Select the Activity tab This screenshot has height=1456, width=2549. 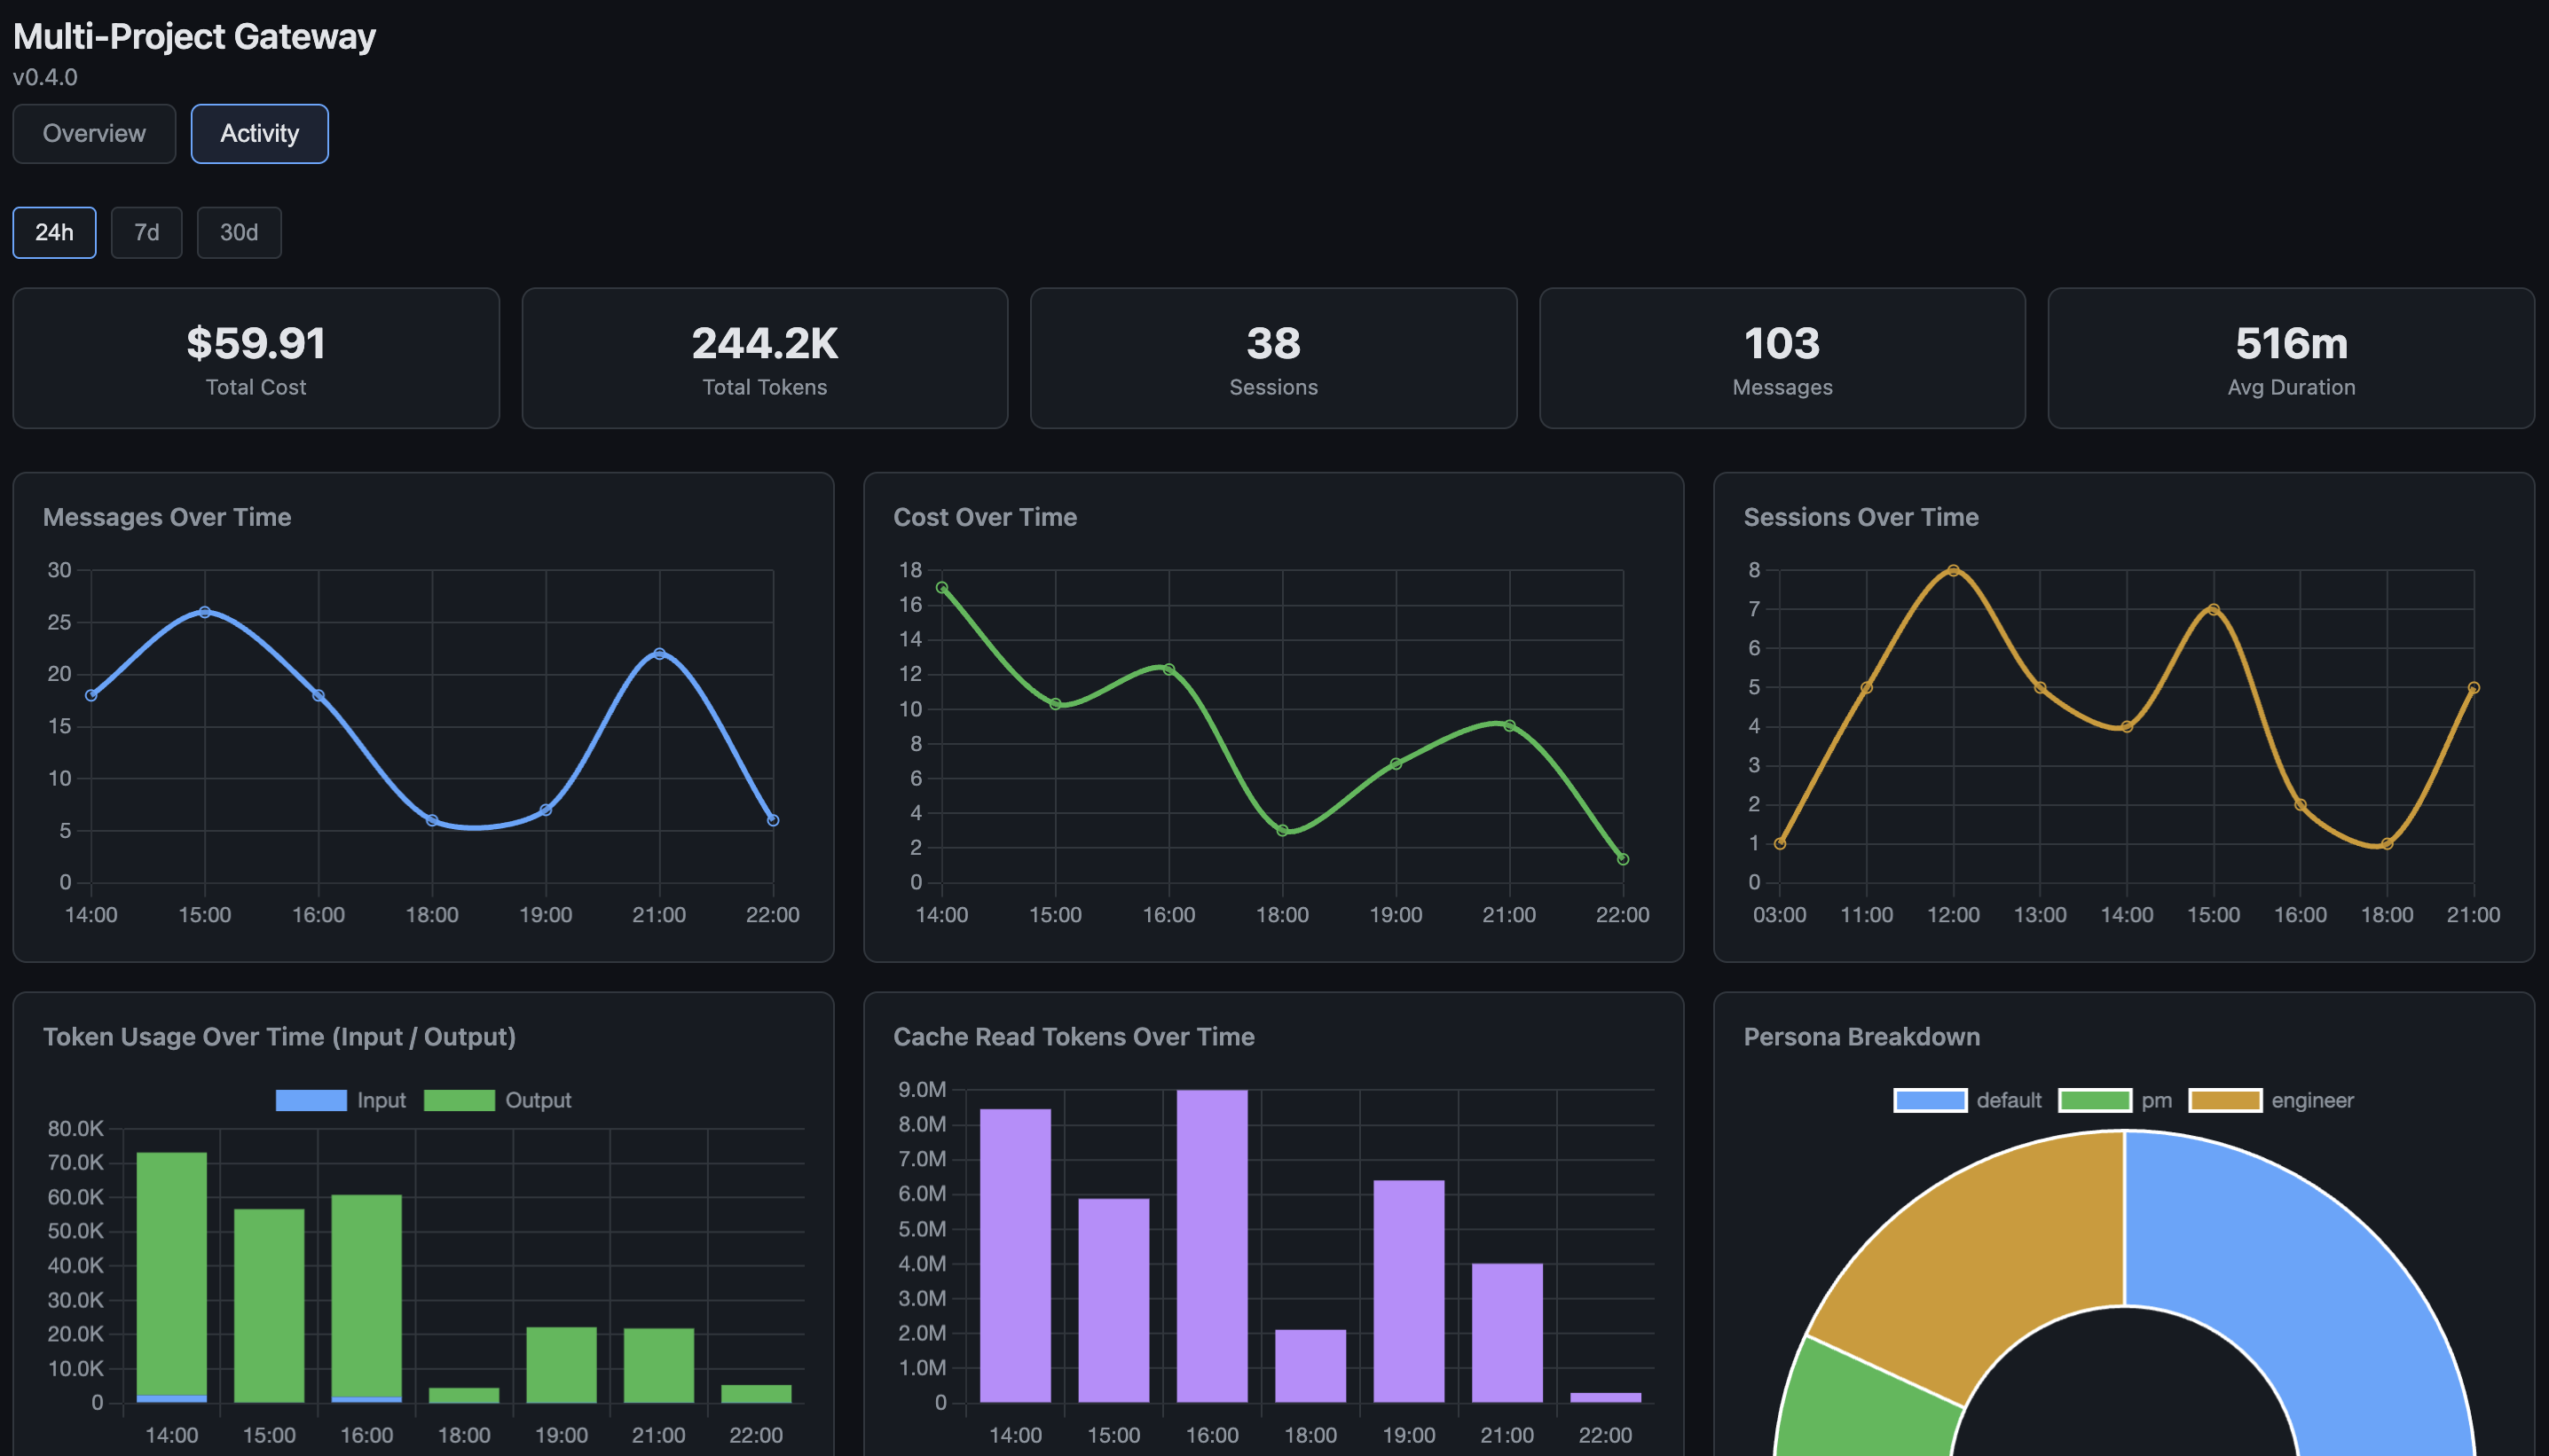tap(259, 134)
